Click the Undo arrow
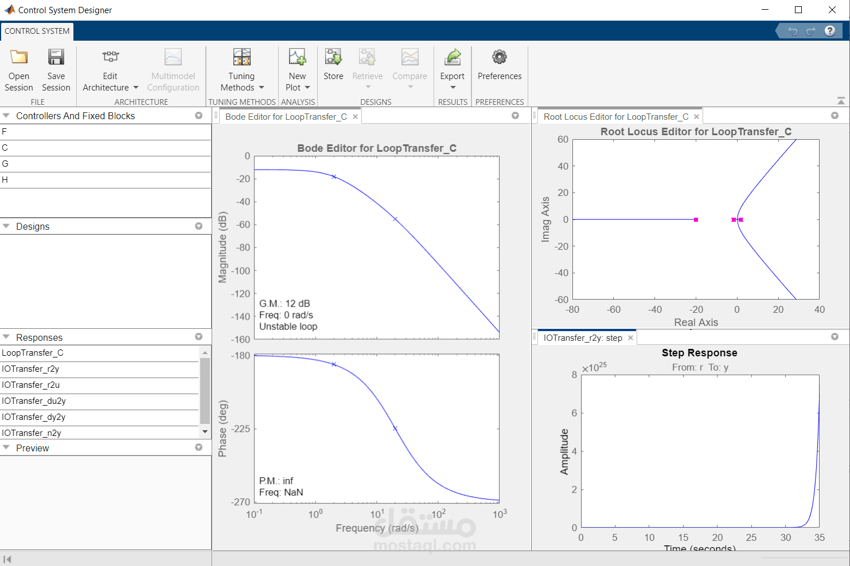 (793, 32)
